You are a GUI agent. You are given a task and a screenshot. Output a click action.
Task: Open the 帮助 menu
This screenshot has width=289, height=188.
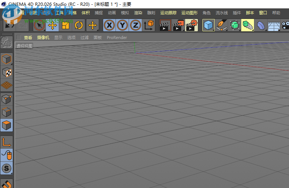[x=276, y=13]
